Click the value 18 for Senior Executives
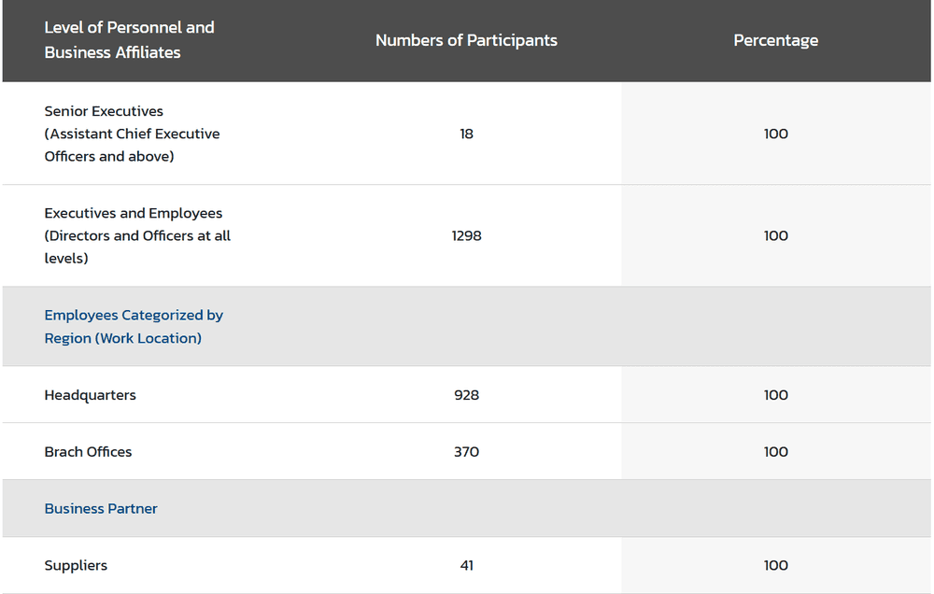This screenshot has height=594, width=934. pyautogui.click(x=466, y=134)
